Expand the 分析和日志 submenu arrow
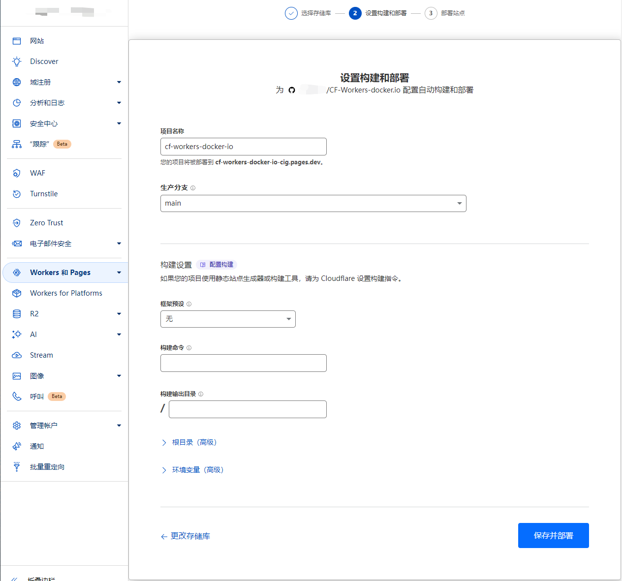This screenshot has width=622, height=581. tap(119, 103)
